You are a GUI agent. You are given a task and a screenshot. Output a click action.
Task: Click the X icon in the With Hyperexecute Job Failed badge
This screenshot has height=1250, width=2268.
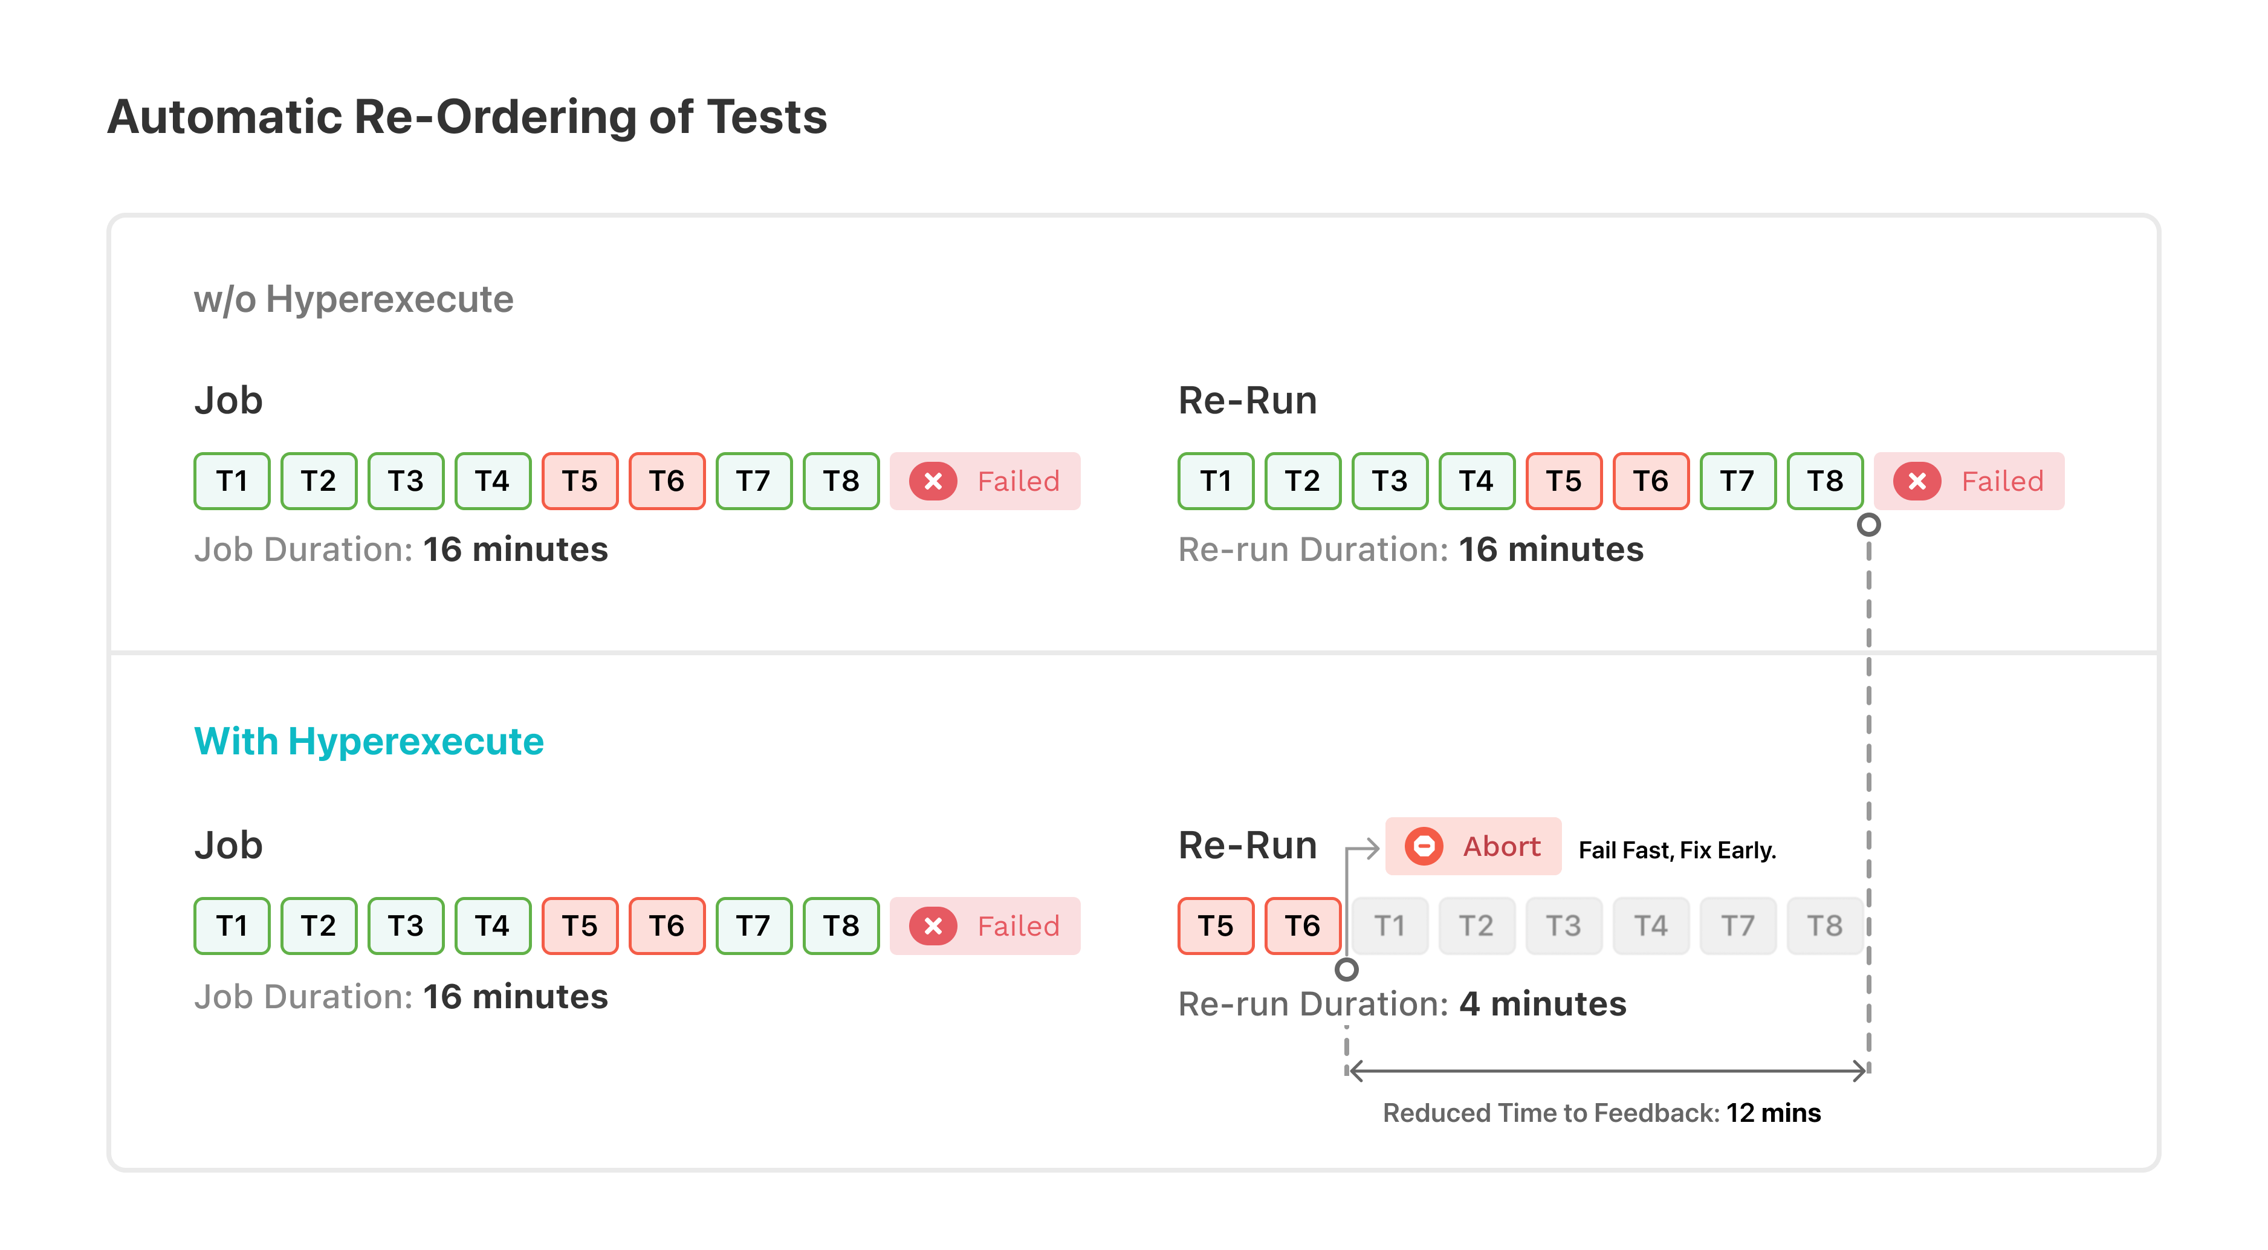[933, 926]
